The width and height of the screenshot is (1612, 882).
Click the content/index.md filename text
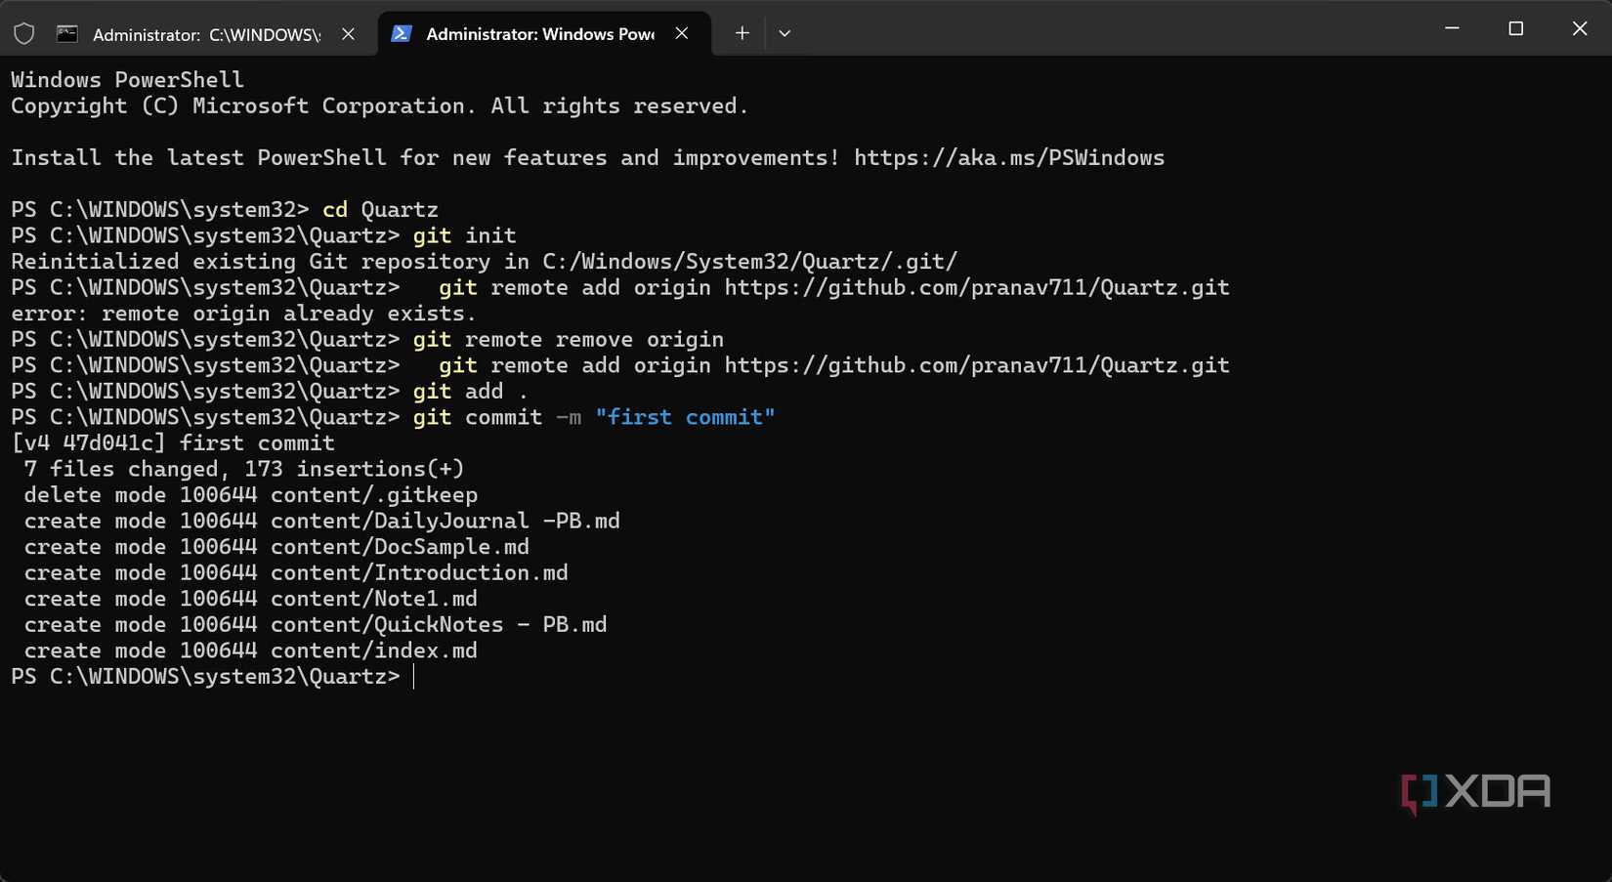click(374, 651)
